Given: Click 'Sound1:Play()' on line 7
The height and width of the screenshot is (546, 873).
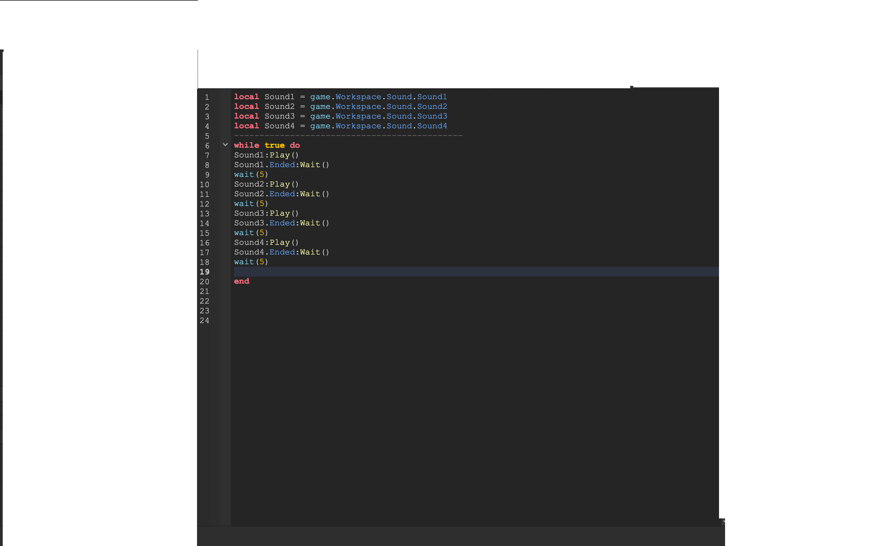Looking at the screenshot, I should (266, 155).
